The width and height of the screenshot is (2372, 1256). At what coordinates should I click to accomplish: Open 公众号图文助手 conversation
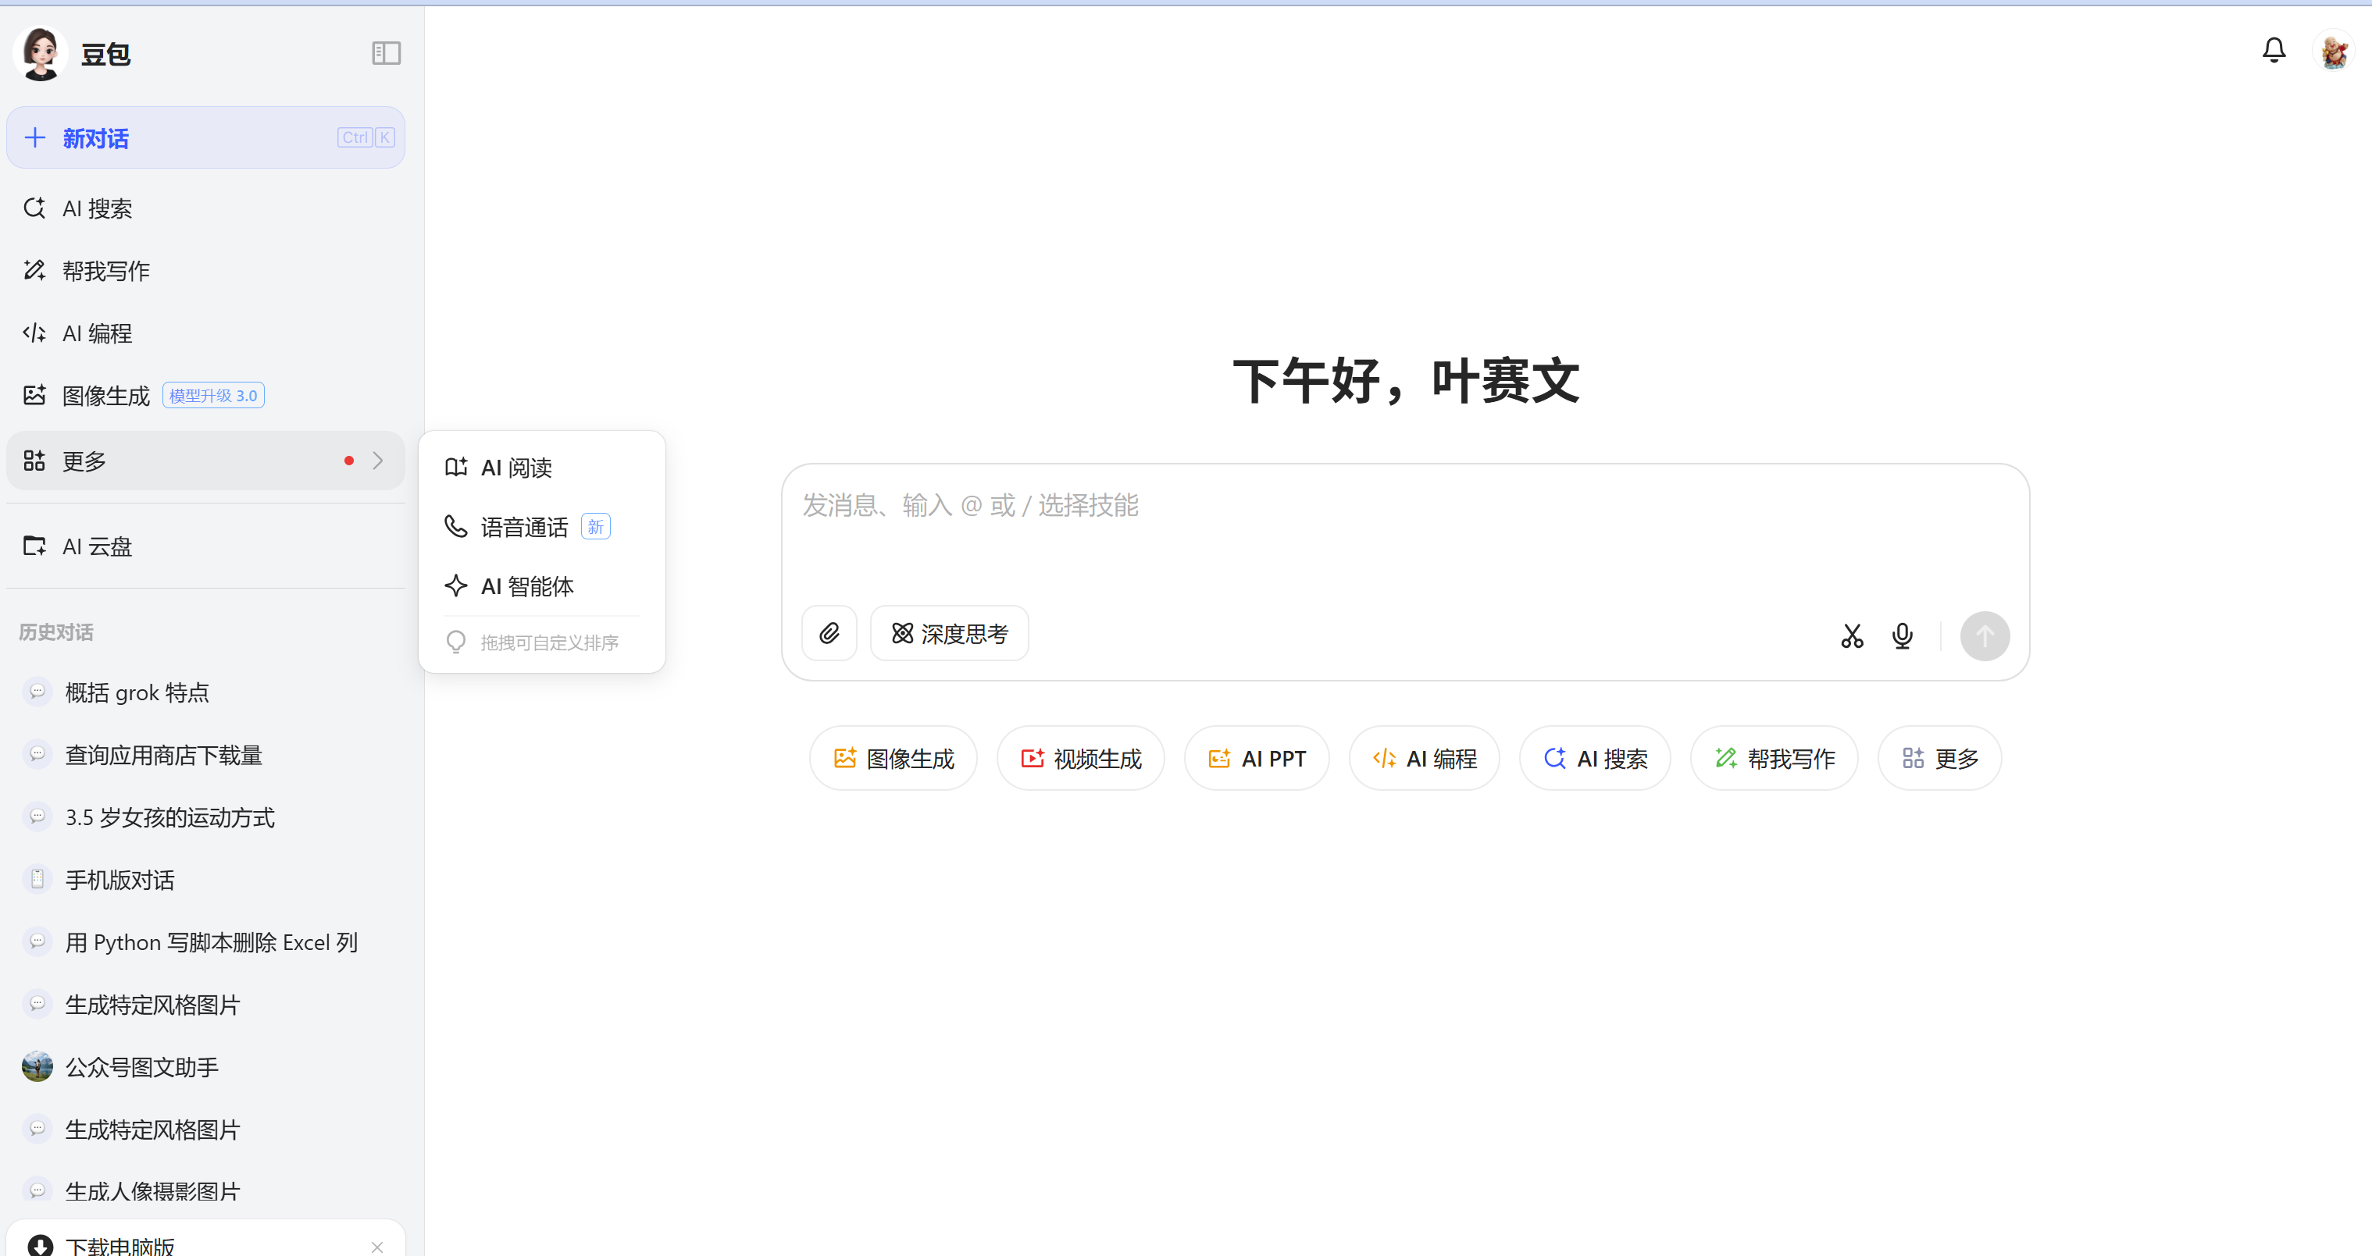click(x=205, y=1067)
